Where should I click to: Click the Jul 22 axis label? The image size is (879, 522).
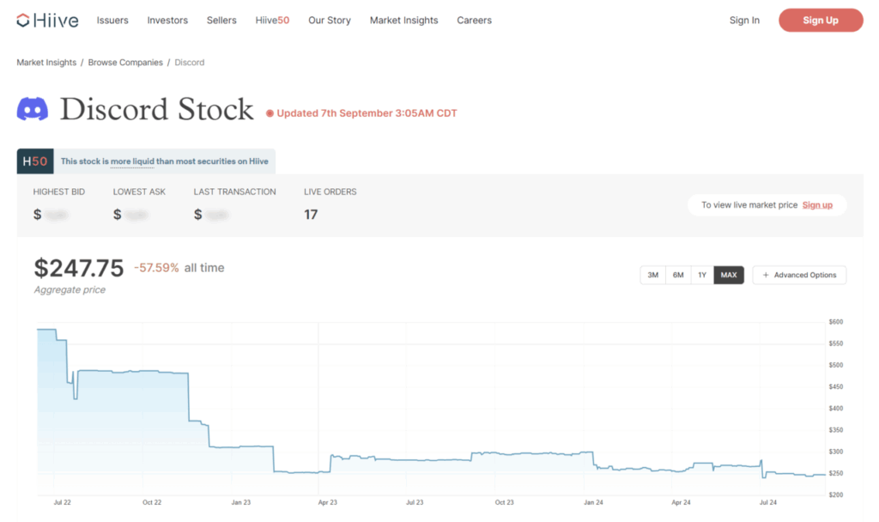(x=62, y=502)
